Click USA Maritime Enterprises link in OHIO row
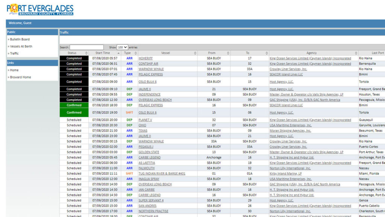Image resolution: width=385 pixels, height=217 pixels. [x=291, y=125]
